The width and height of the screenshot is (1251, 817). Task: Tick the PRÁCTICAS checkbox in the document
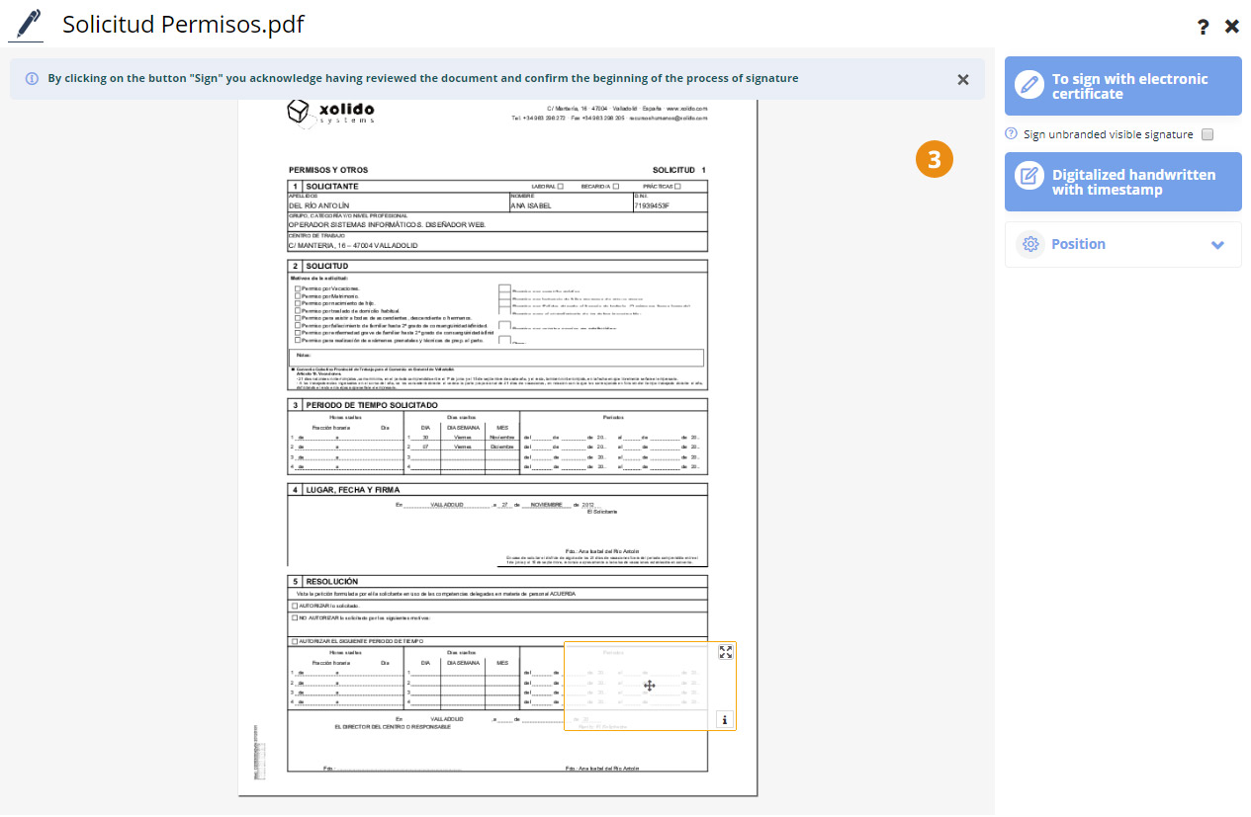[677, 186]
